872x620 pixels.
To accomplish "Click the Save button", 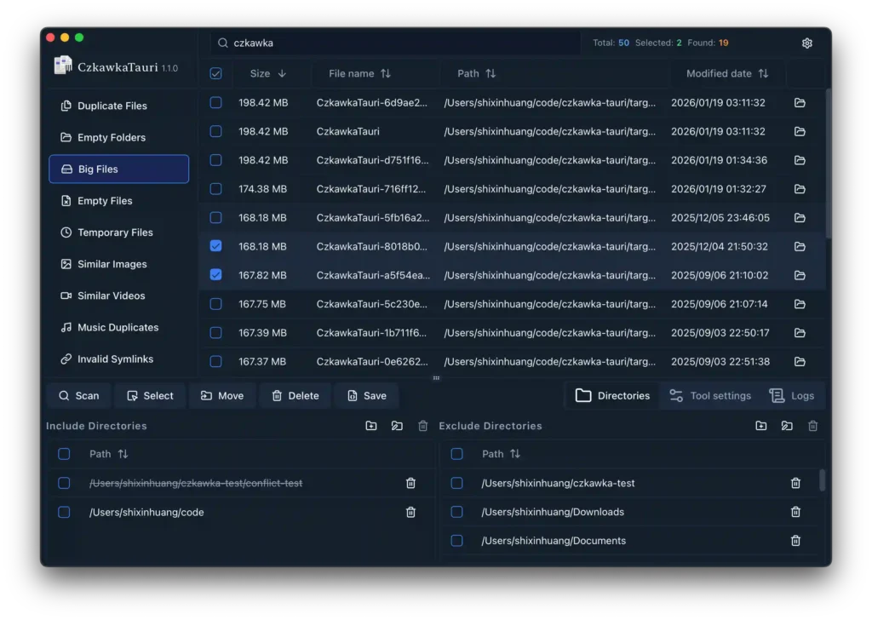I will pos(366,396).
